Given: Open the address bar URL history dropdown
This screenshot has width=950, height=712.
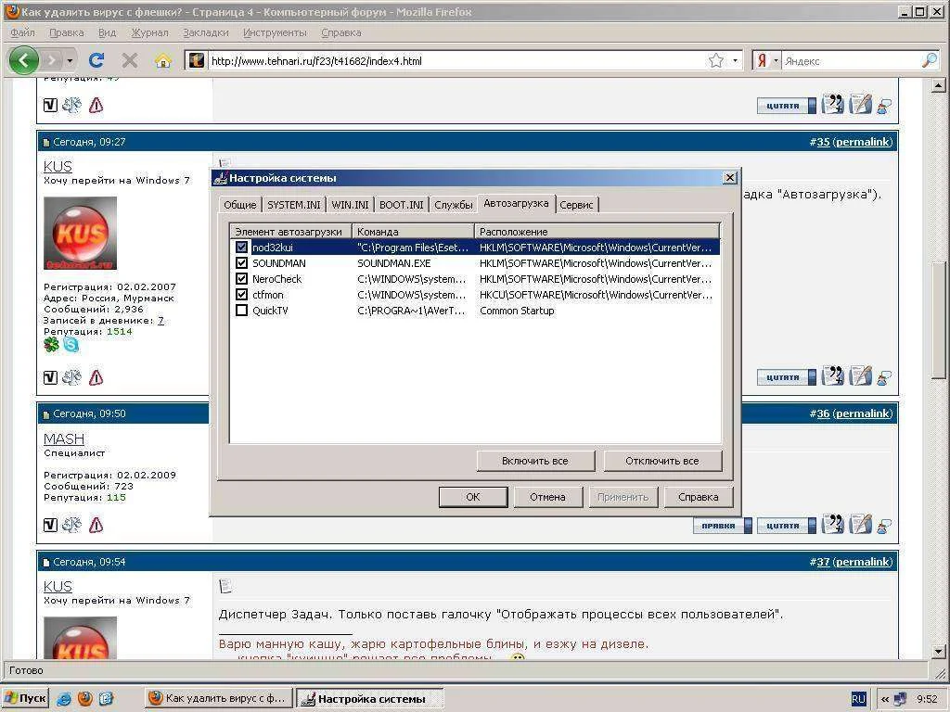Looking at the screenshot, I should [735, 60].
